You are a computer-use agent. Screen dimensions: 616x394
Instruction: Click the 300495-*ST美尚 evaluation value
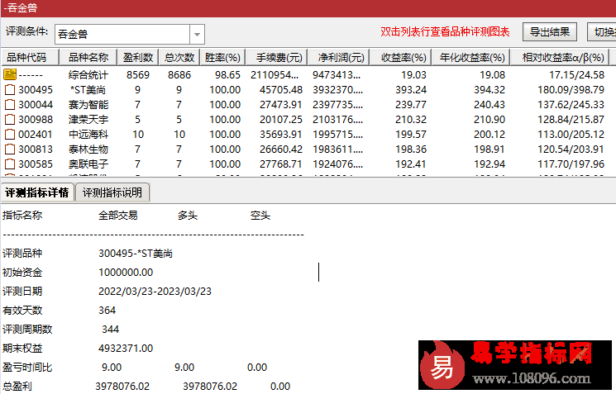(136, 254)
